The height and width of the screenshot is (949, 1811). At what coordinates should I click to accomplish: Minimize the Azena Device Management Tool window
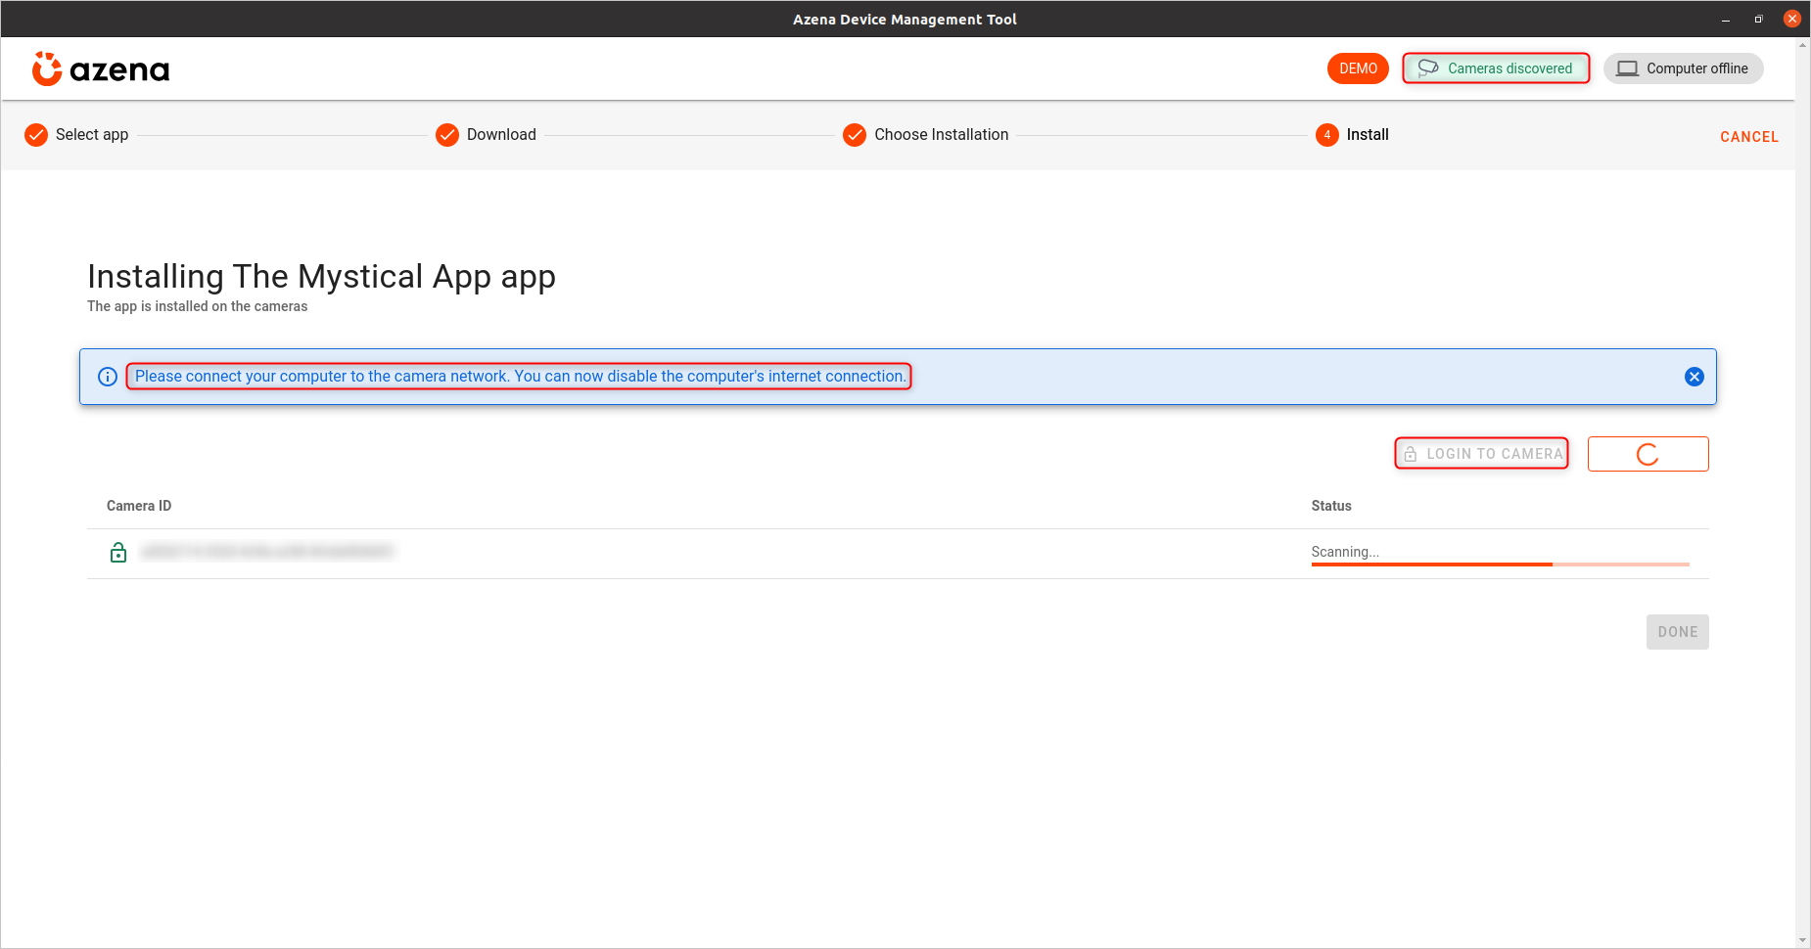[x=1726, y=20]
